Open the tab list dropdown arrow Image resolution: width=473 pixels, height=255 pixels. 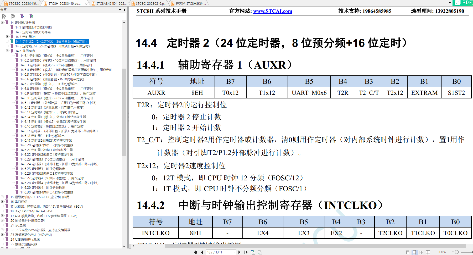(450, 3)
